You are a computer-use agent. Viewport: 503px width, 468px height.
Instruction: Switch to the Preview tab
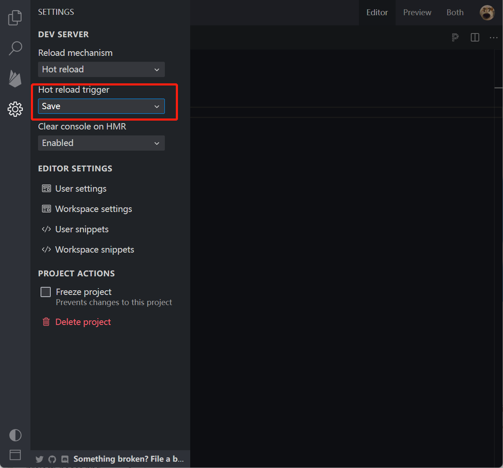[x=417, y=13]
